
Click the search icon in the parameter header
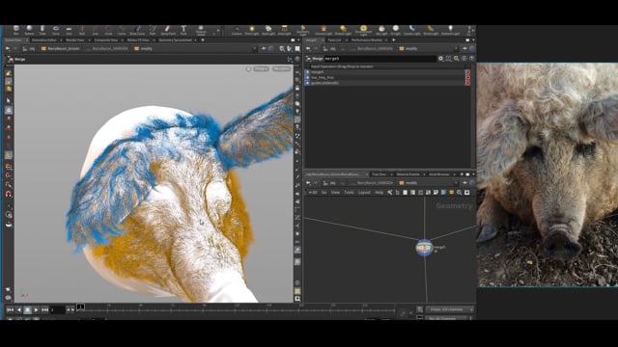457,59
